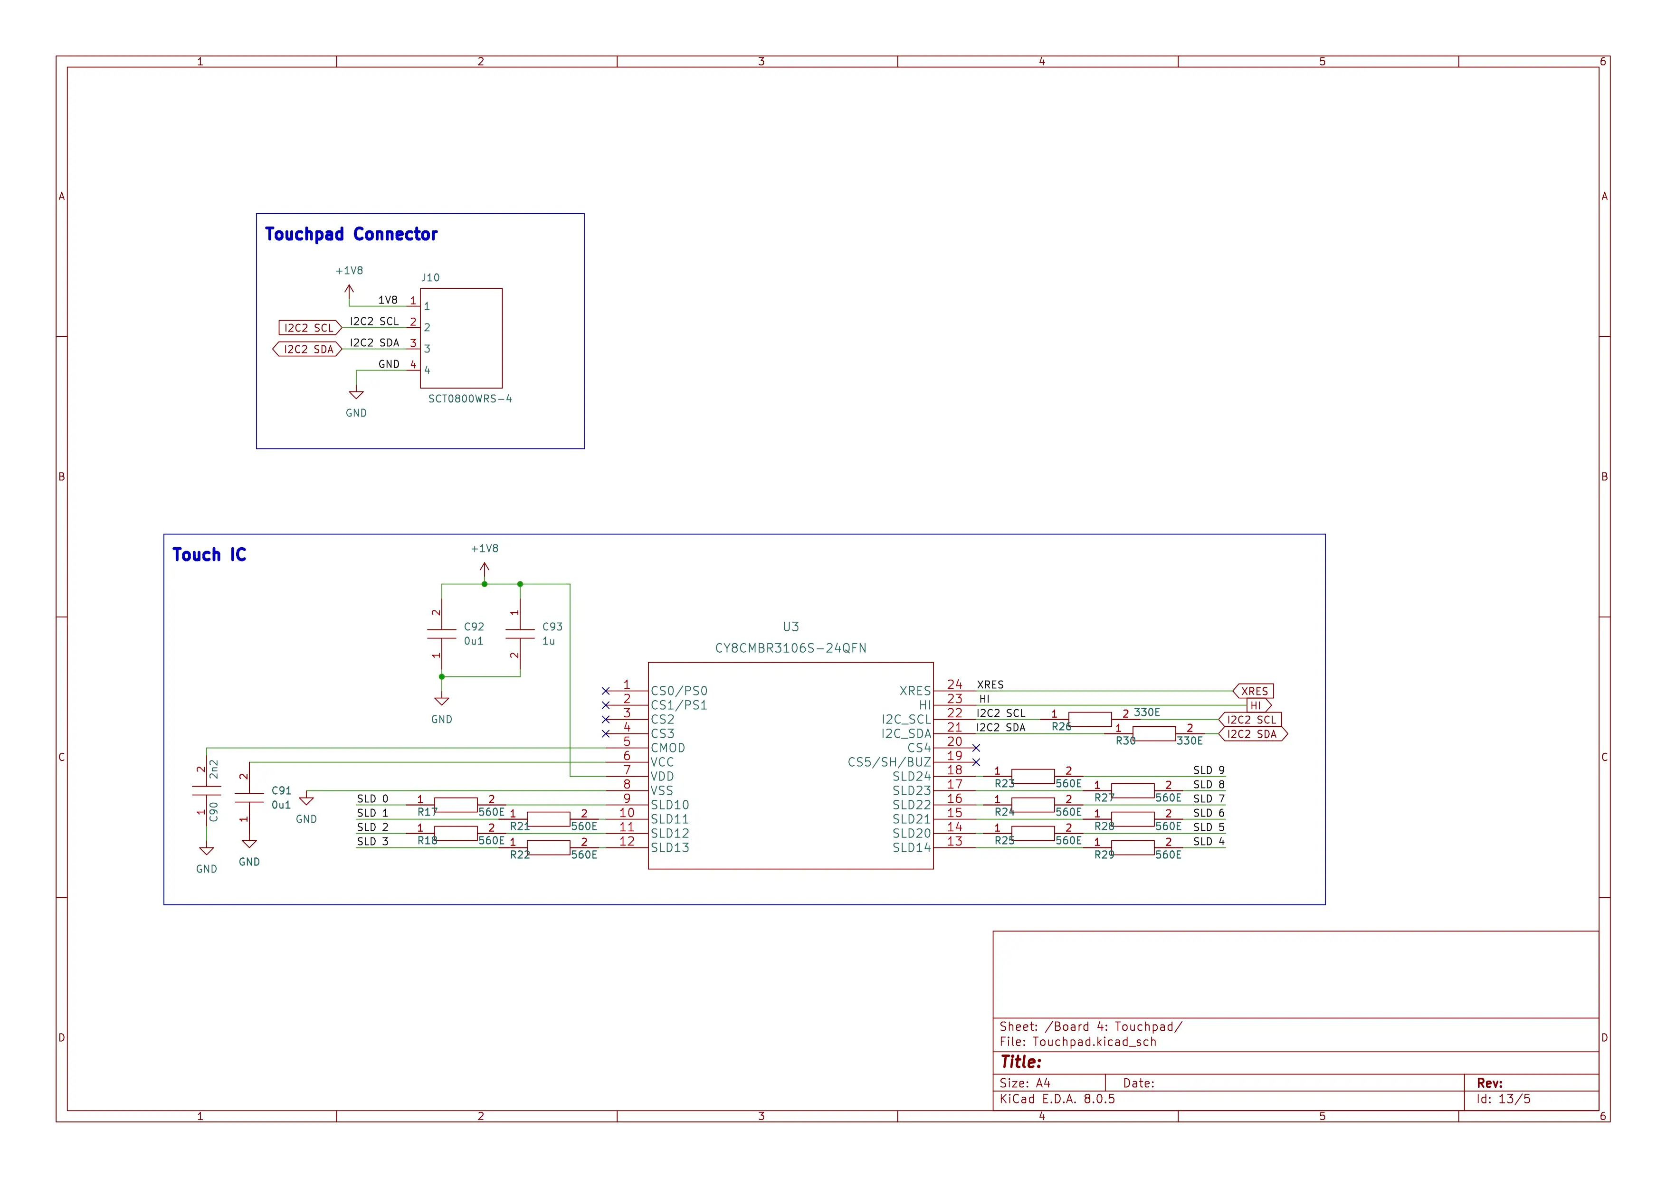1666x1178 pixels.
Task: Select the 'U3' reference text
Action: 790,627
